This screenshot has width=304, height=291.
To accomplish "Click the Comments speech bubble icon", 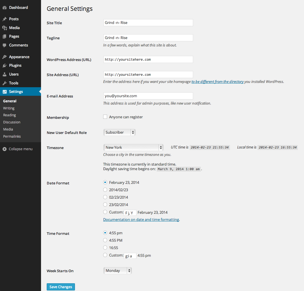I will pyautogui.click(x=5, y=45).
